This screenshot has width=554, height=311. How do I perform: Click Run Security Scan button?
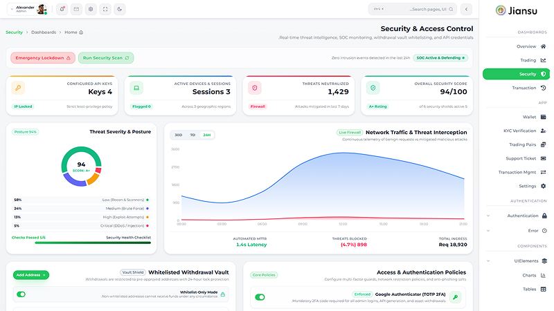point(106,58)
